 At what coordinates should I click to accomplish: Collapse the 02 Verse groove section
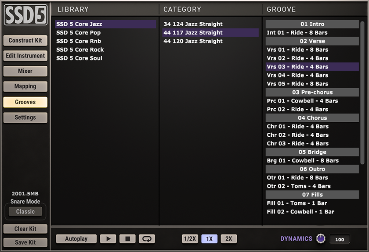click(x=312, y=41)
